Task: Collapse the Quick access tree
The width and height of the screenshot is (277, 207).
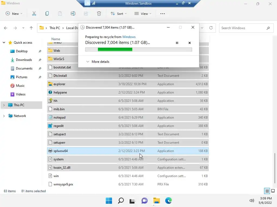Action: click(x=4, y=42)
